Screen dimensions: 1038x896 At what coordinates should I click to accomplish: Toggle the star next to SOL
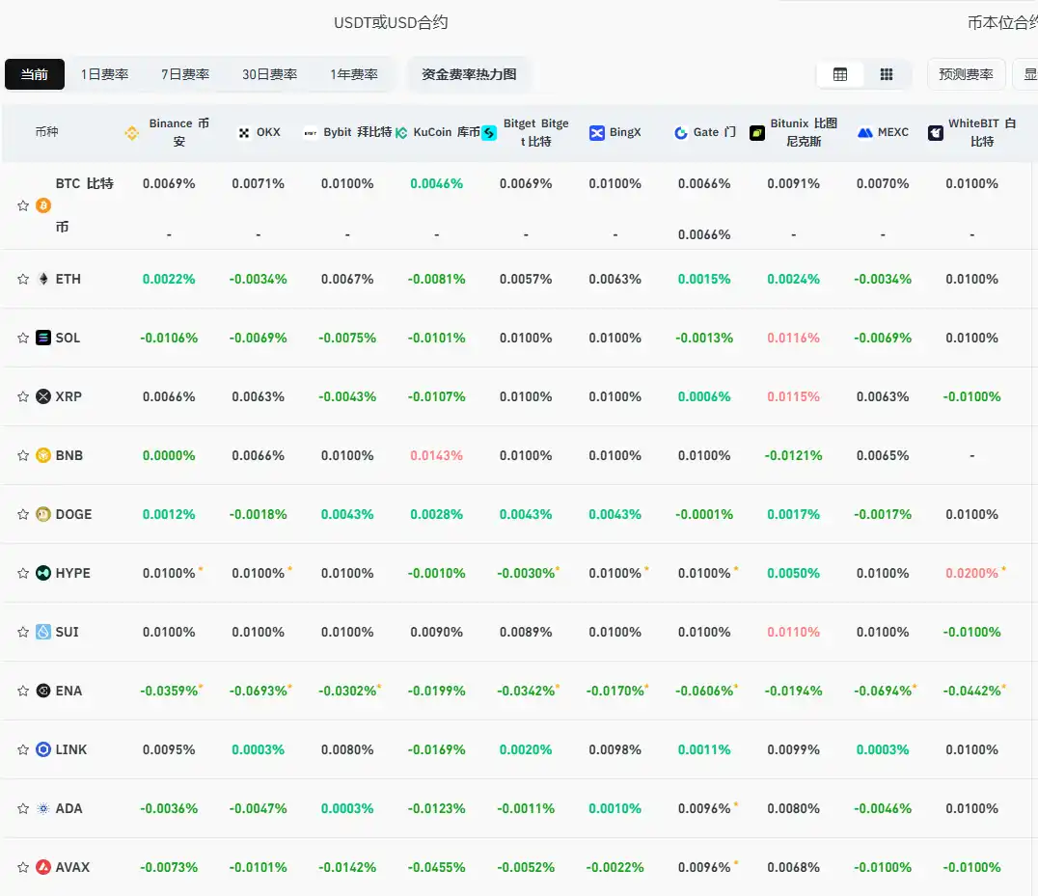(x=22, y=338)
